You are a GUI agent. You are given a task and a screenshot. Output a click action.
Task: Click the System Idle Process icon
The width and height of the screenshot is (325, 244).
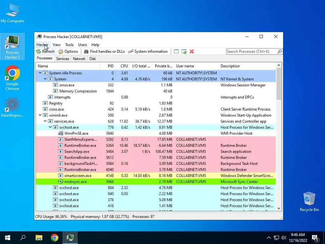[45, 73]
